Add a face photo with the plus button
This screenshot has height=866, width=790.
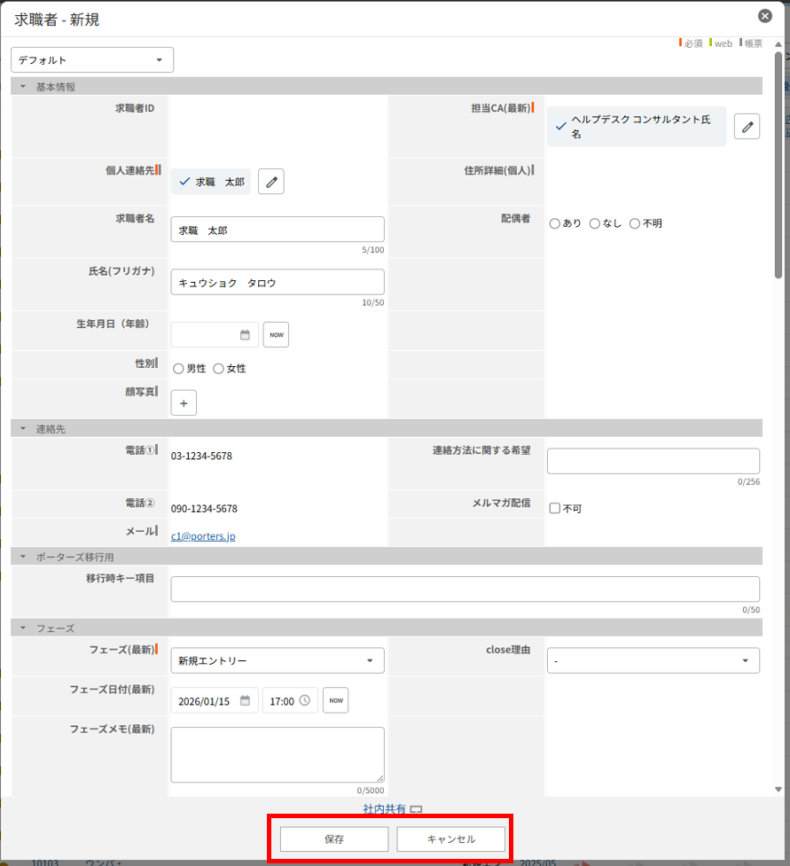pyautogui.click(x=184, y=403)
